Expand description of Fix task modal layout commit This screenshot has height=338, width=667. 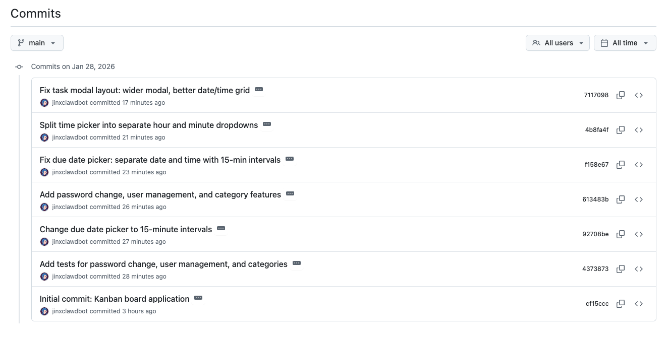coord(259,89)
